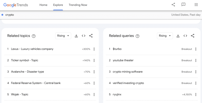Open crypto mining software query
This screenshot has width=202, height=103.
128,72
